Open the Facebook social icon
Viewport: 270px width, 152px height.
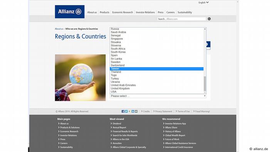pos(123,111)
